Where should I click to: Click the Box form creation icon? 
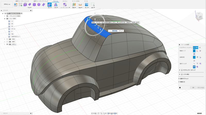(25, 5)
